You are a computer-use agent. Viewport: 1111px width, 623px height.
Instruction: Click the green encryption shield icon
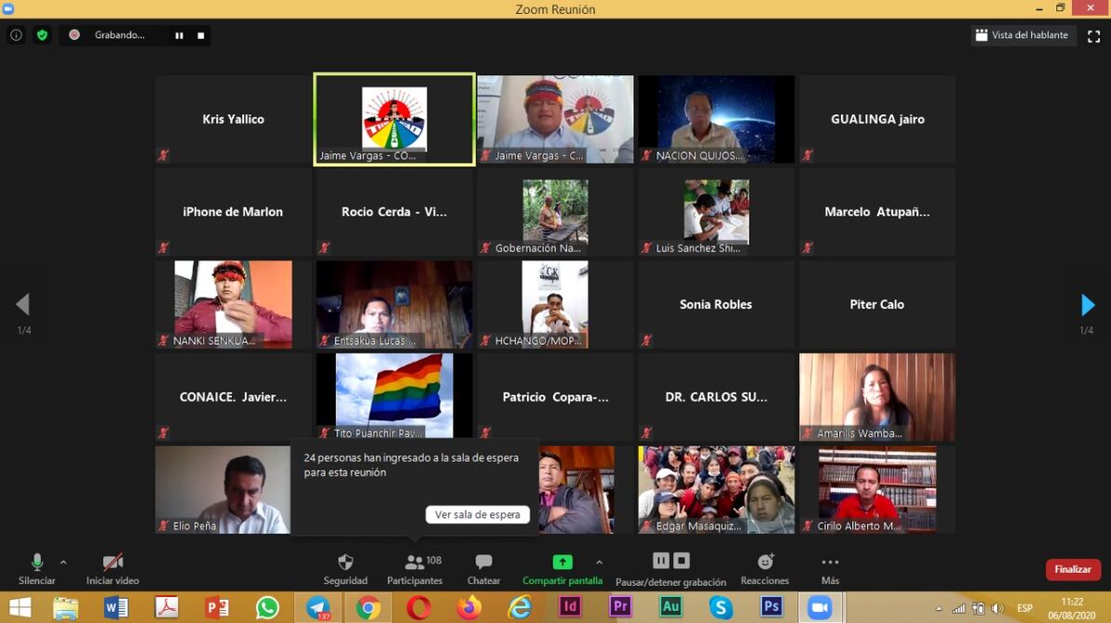pyautogui.click(x=42, y=35)
